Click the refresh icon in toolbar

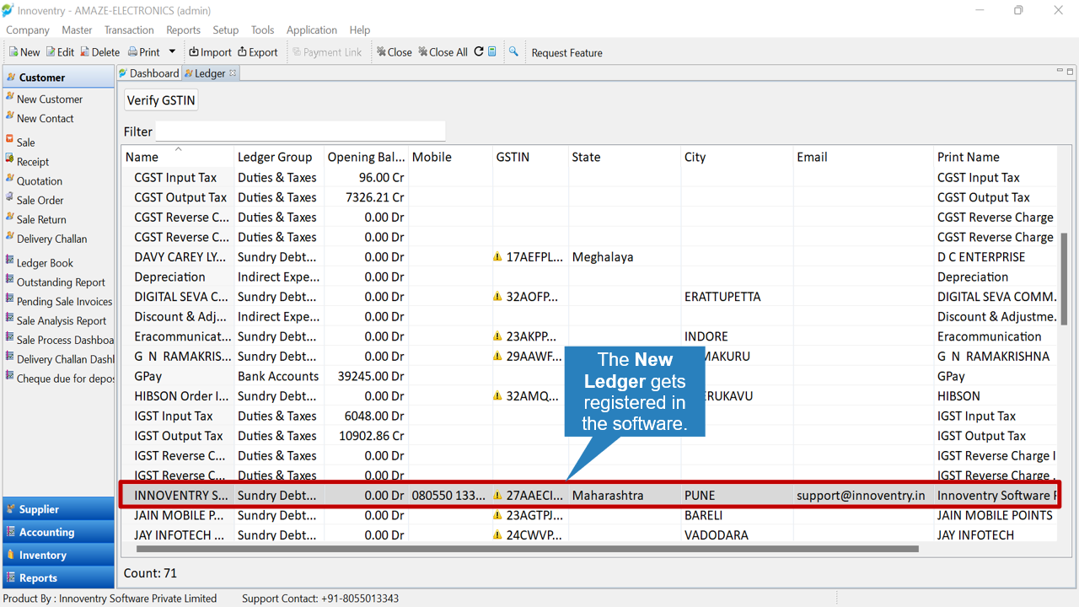pyautogui.click(x=479, y=51)
